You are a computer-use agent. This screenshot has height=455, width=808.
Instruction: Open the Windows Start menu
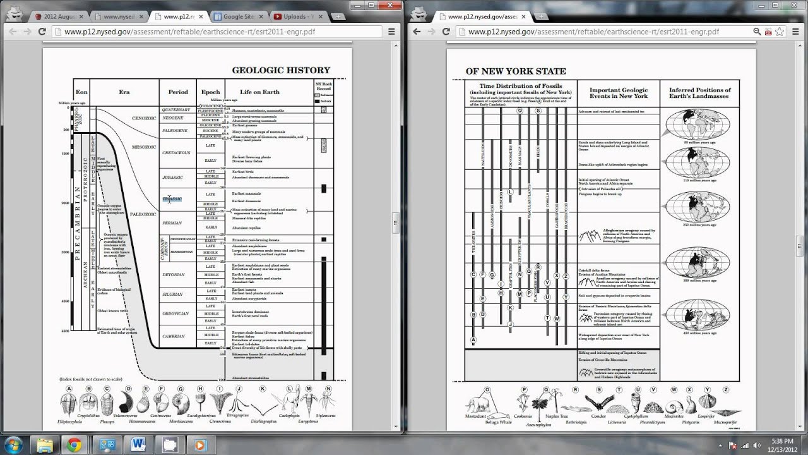[13, 444]
